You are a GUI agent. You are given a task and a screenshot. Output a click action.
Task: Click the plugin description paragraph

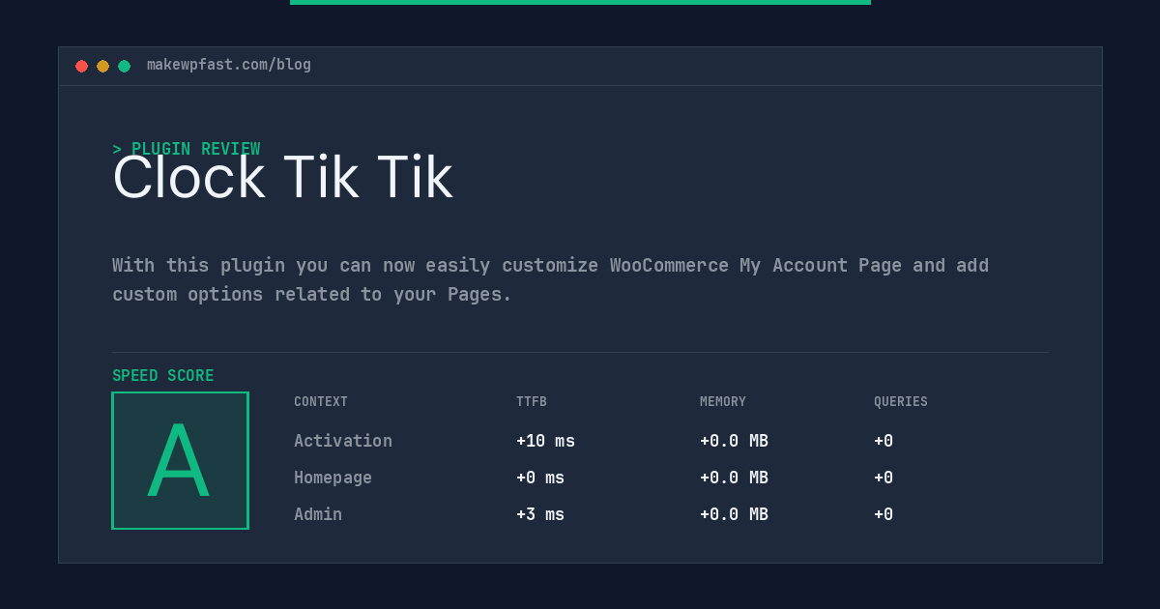tap(550, 279)
